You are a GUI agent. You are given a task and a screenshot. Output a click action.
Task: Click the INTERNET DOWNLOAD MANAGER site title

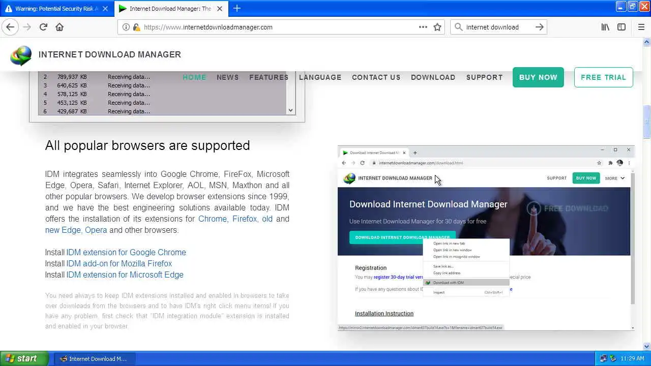tap(110, 54)
